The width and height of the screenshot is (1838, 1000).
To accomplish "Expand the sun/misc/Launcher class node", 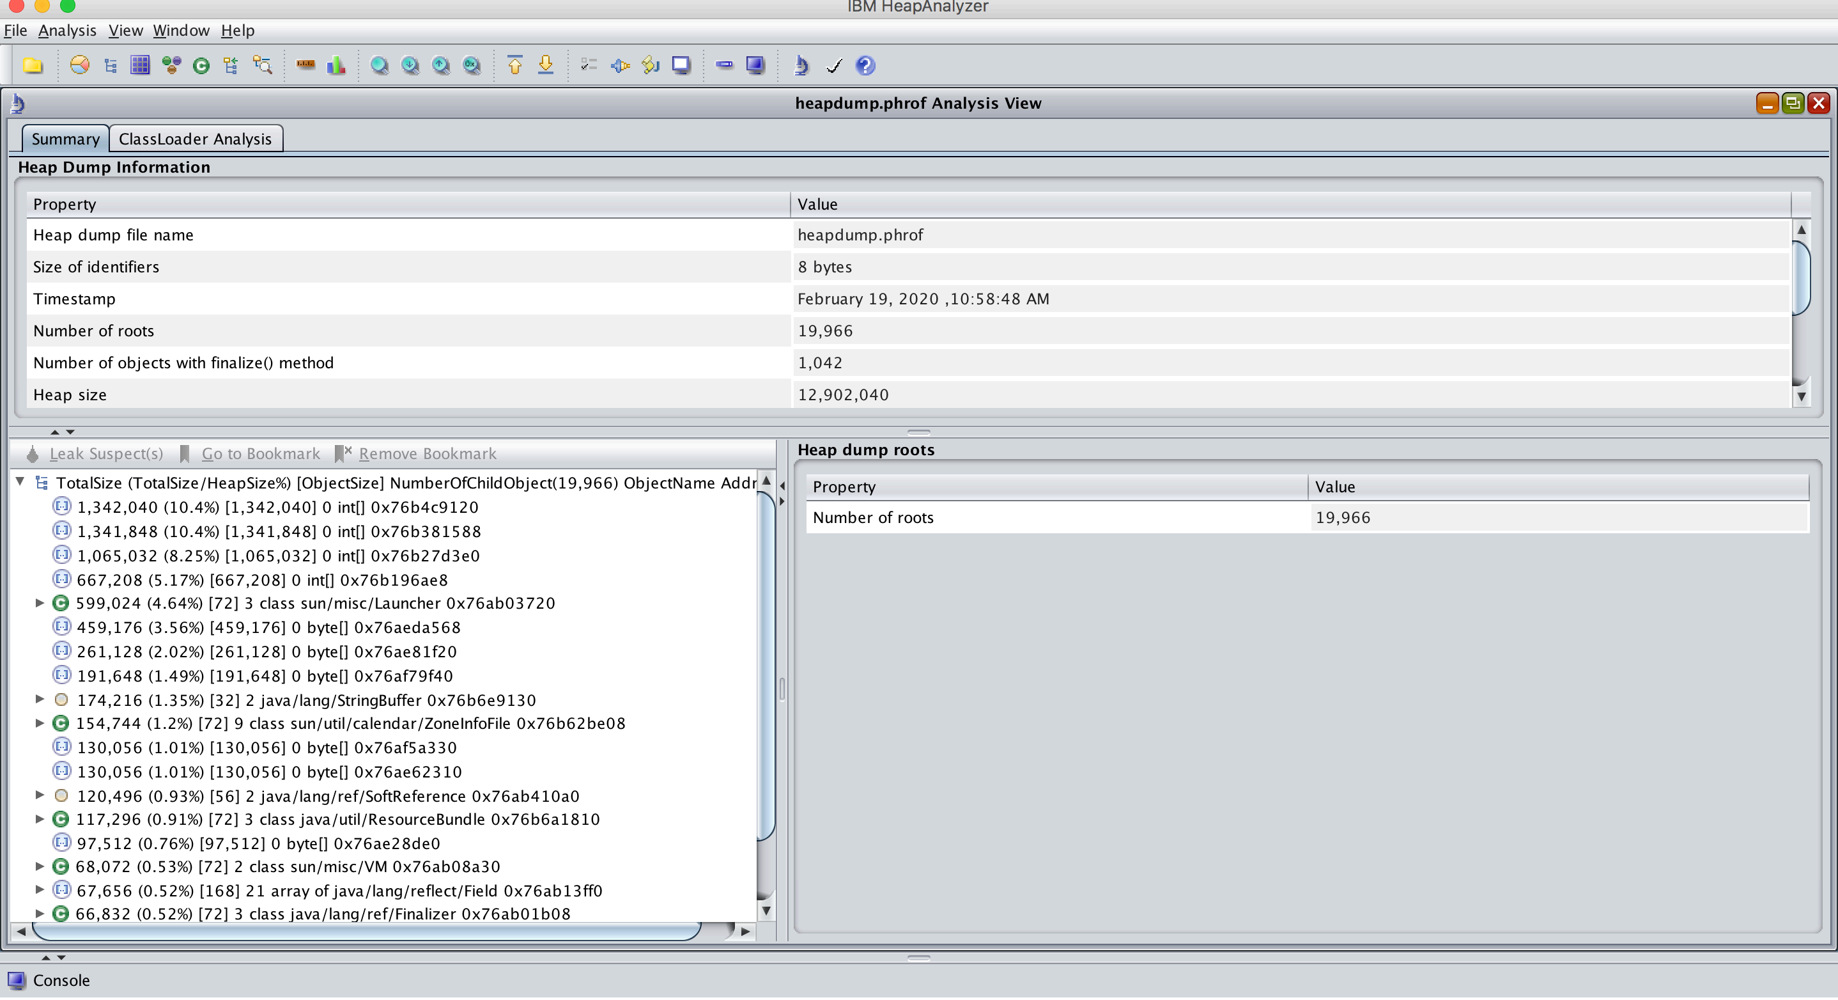I will pyautogui.click(x=40, y=603).
